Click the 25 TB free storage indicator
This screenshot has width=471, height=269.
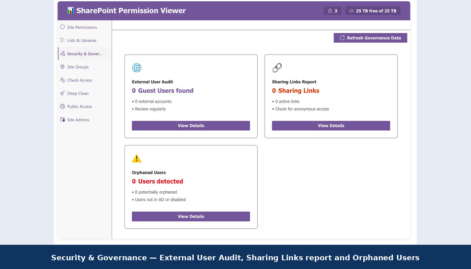pos(373,10)
